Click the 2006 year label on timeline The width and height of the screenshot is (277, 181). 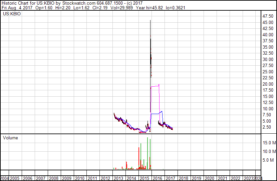(x=28, y=178)
